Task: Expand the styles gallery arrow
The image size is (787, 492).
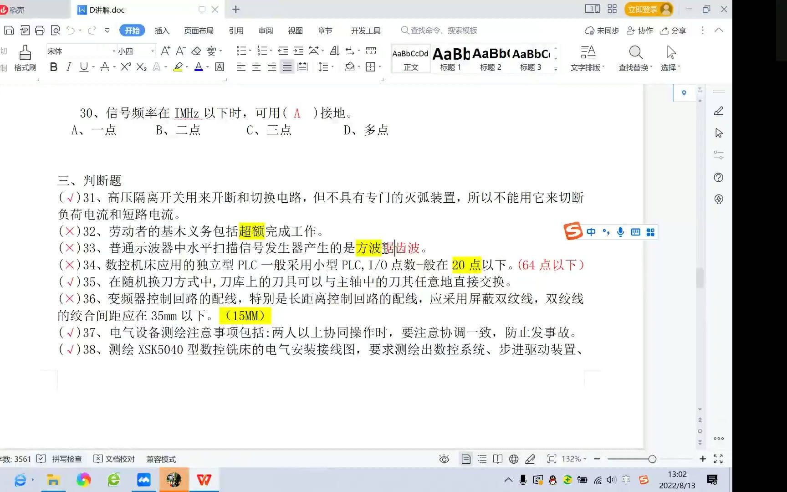Action: tap(556, 69)
